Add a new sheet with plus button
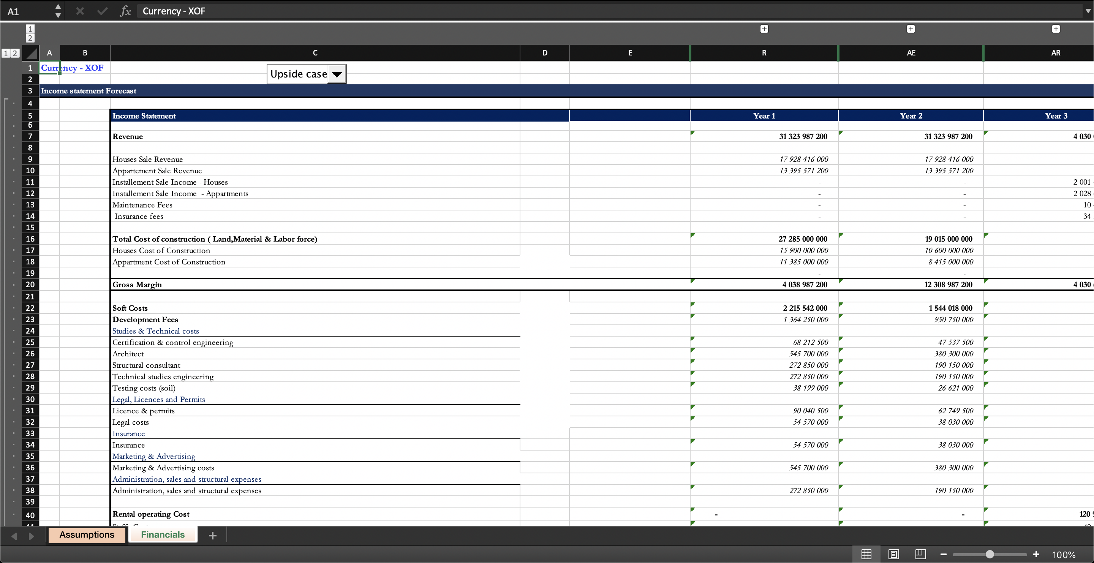 [x=213, y=535]
